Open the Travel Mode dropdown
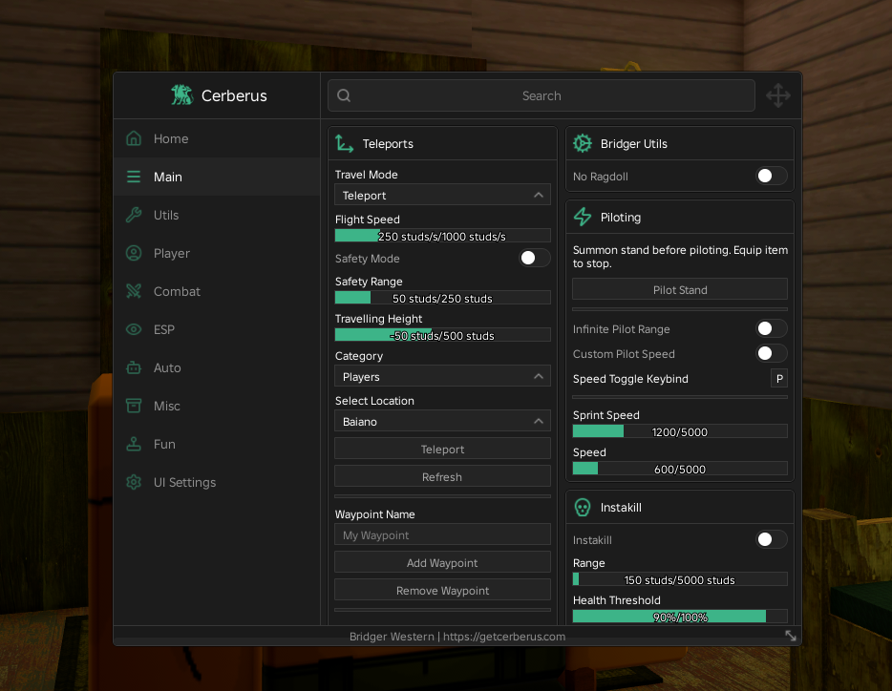892x691 pixels. pos(442,195)
